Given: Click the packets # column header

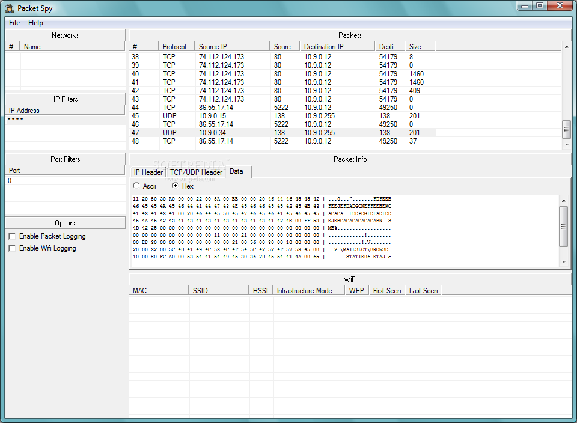Looking at the screenshot, I should pyautogui.click(x=144, y=47).
